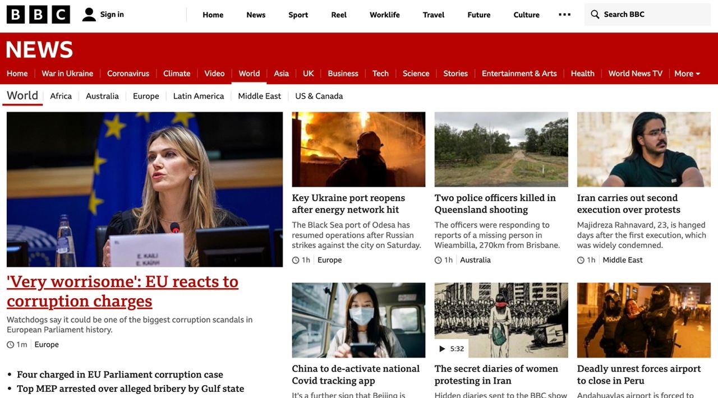The image size is (718, 398).
Task: Select Entertainment & Arts tab
Action: point(519,73)
